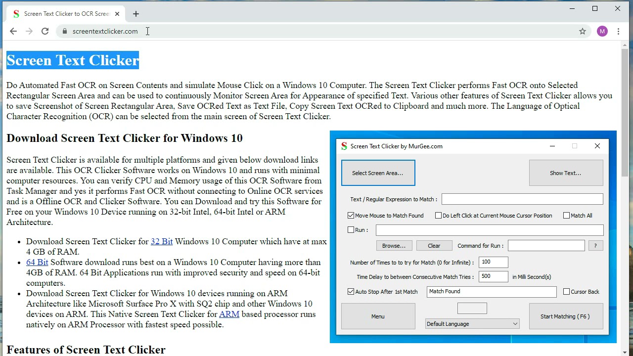Viewport: 633px width, 356px height.
Task: Click the 'in Milli Second(s)' label
Action: [x=532, y=277]
